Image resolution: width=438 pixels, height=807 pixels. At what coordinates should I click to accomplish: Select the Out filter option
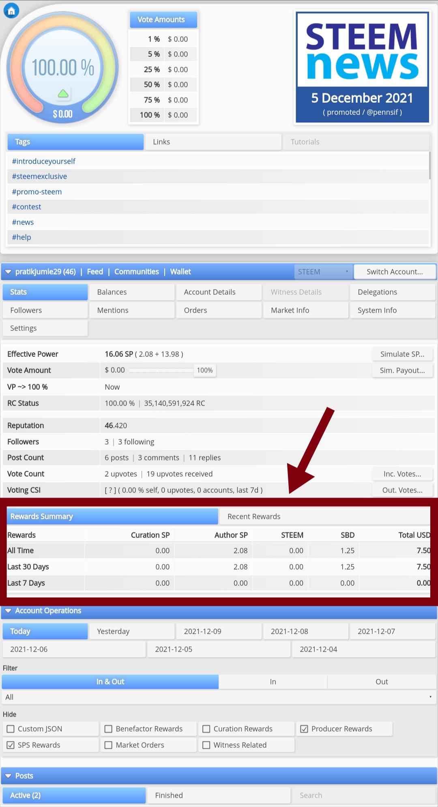(382, 682)
